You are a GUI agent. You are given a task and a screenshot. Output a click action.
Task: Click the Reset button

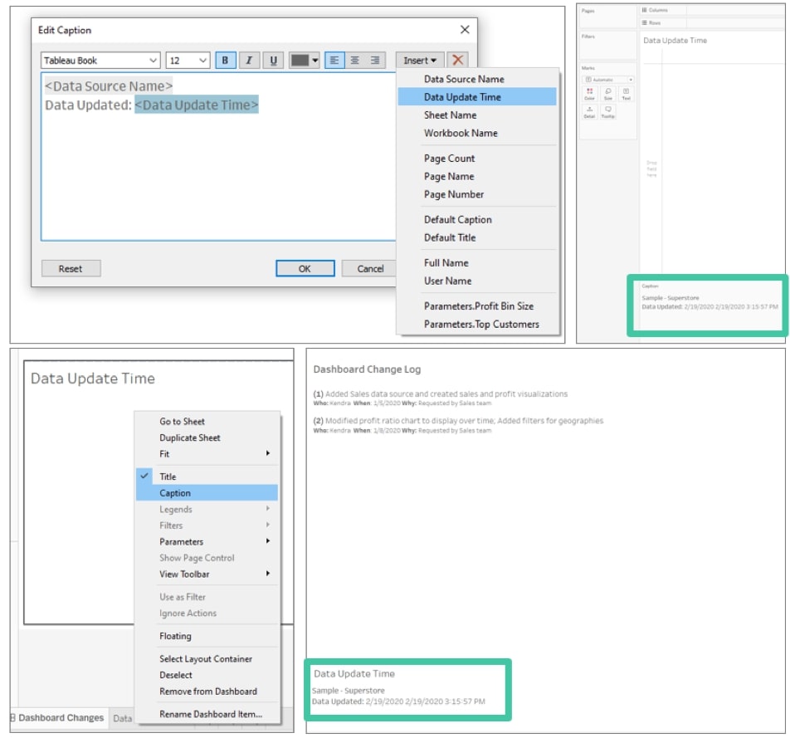[71, 269]
